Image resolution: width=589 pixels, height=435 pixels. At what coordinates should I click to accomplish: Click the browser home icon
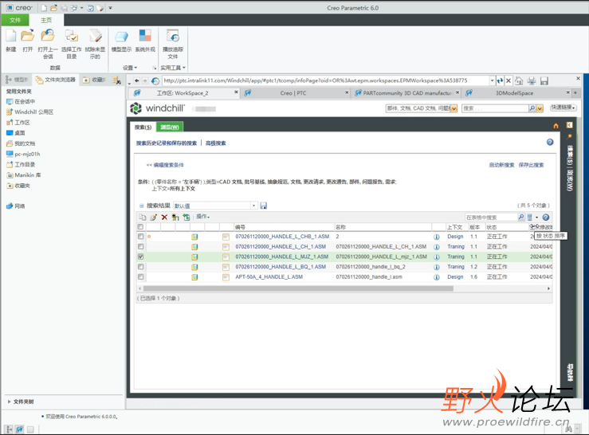tap(519, 80)
